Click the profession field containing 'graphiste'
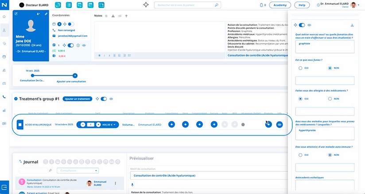Image resolution: width=365 pixels, height=194 pixels. [x=325, y=47]
